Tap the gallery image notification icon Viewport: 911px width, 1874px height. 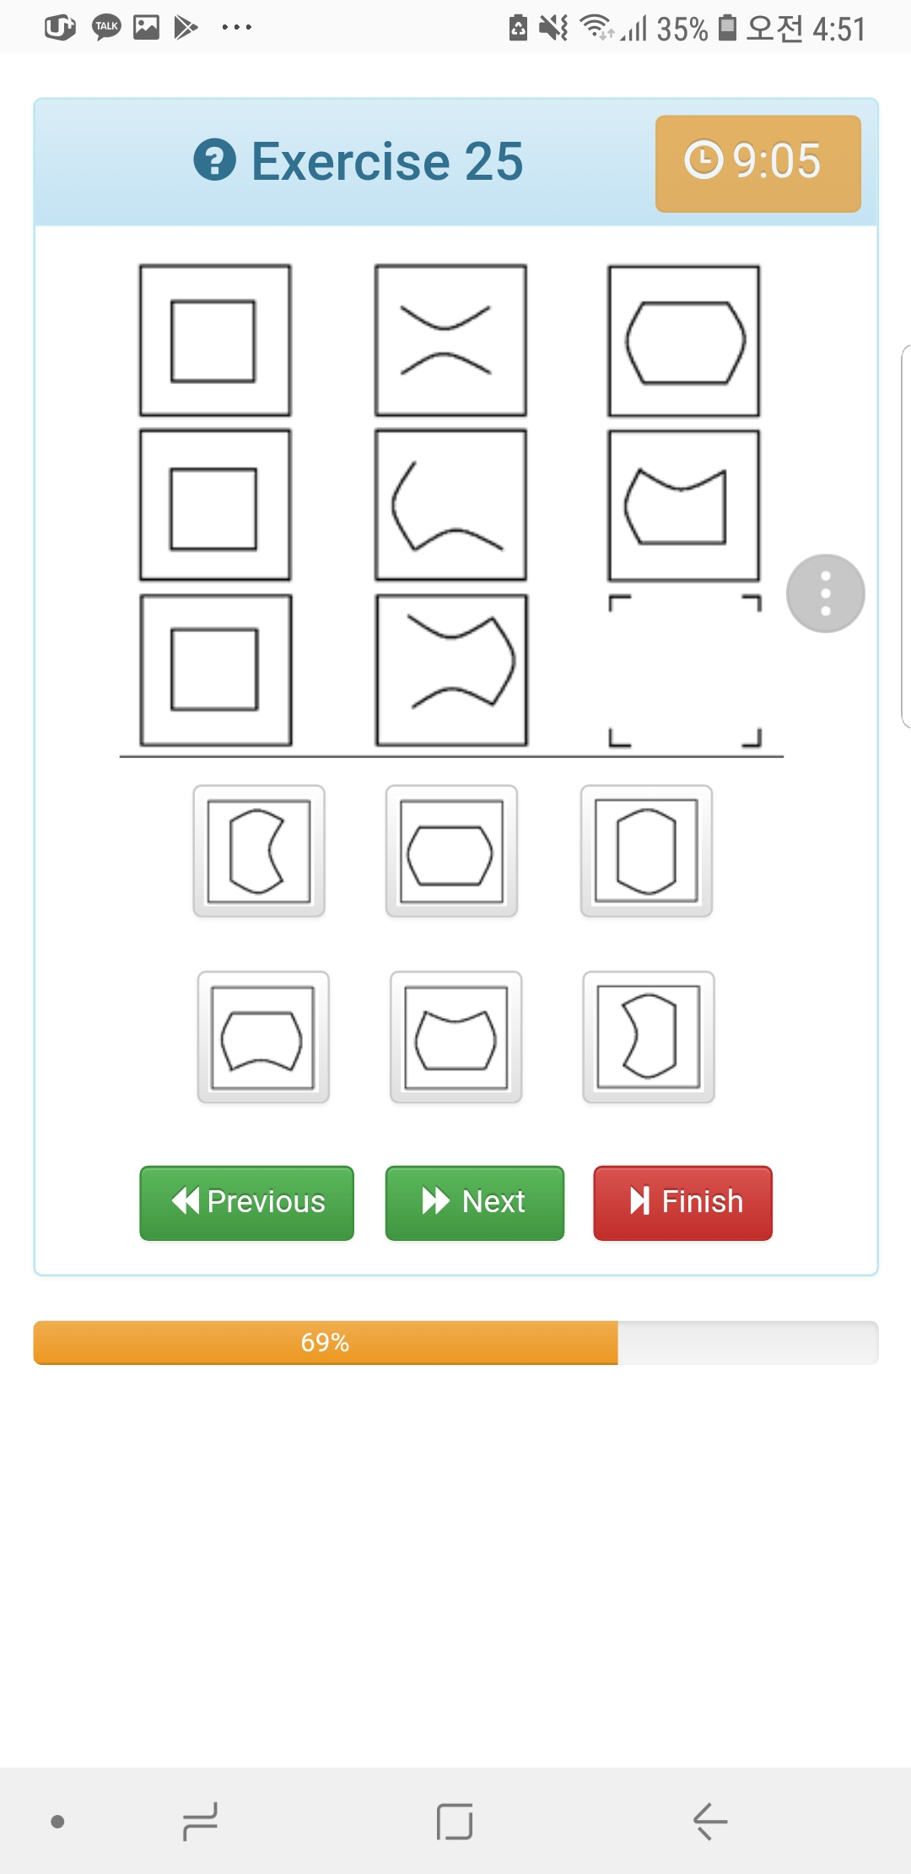coord(146,28)
